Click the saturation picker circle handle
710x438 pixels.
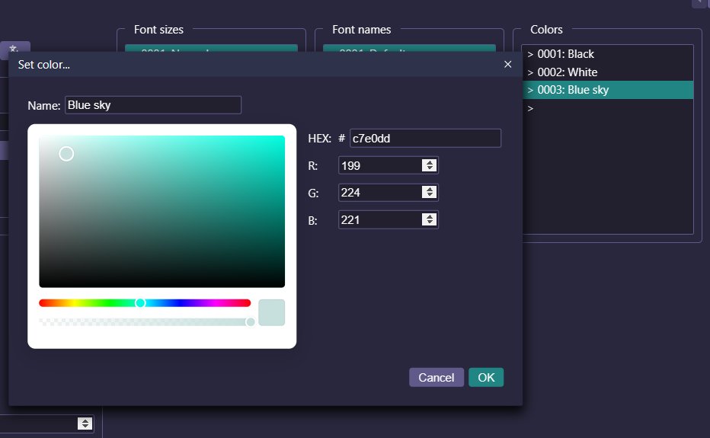pos(66,154)
